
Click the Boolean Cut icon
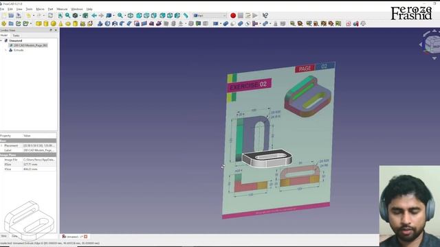(233, 24)
